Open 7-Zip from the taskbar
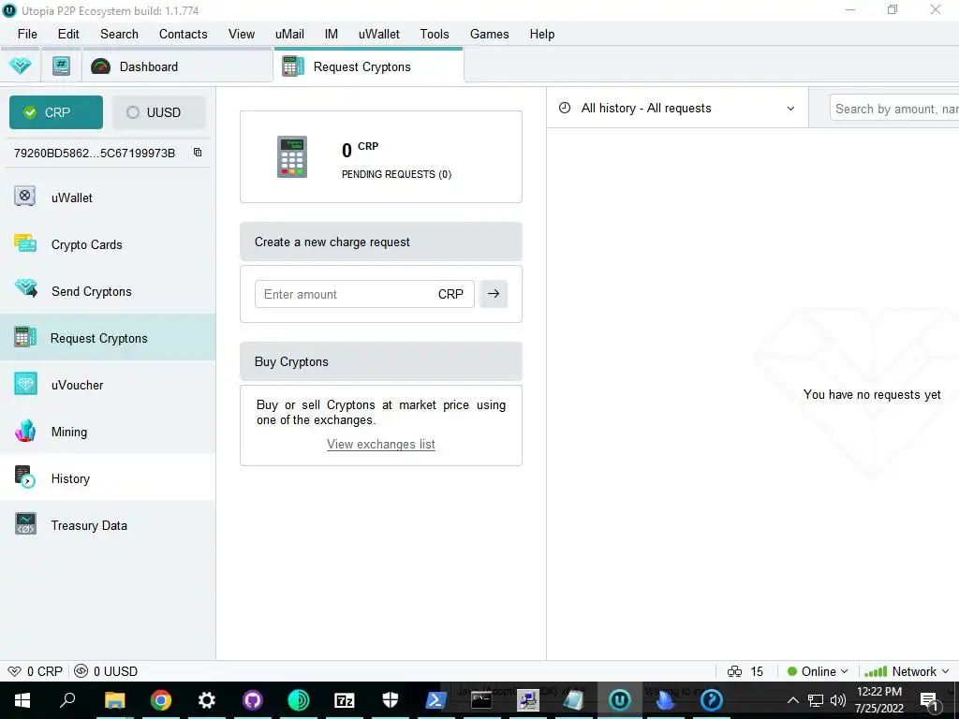This screenshot has width=959, height=719. 345,700
